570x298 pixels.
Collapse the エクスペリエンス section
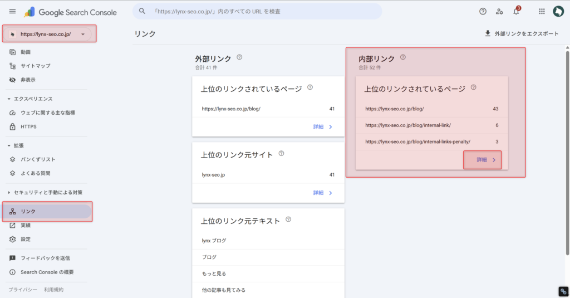coord(9,99)
